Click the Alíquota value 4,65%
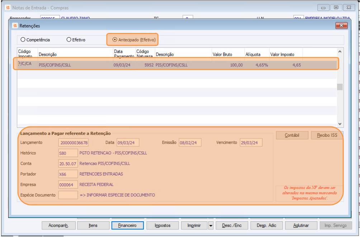 (x=262, y=65)
